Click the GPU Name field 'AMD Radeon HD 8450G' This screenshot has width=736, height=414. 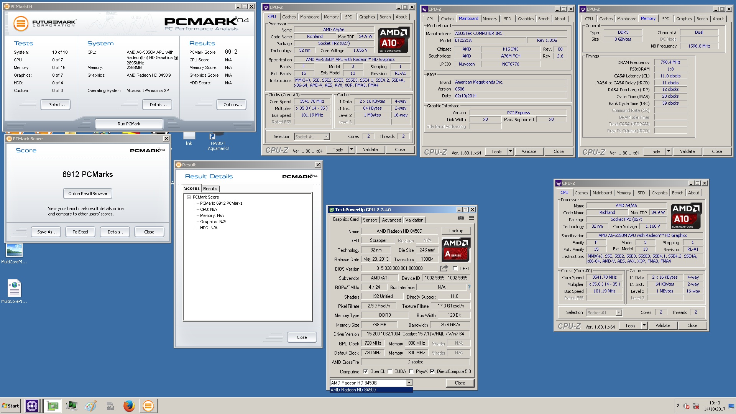399,231
